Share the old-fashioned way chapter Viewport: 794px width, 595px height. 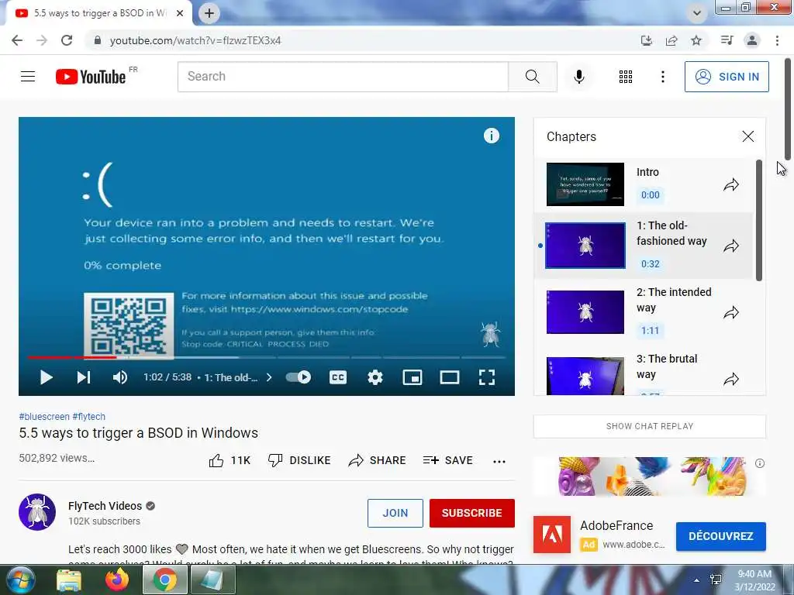pyautogui.click(x=731, y=246)
